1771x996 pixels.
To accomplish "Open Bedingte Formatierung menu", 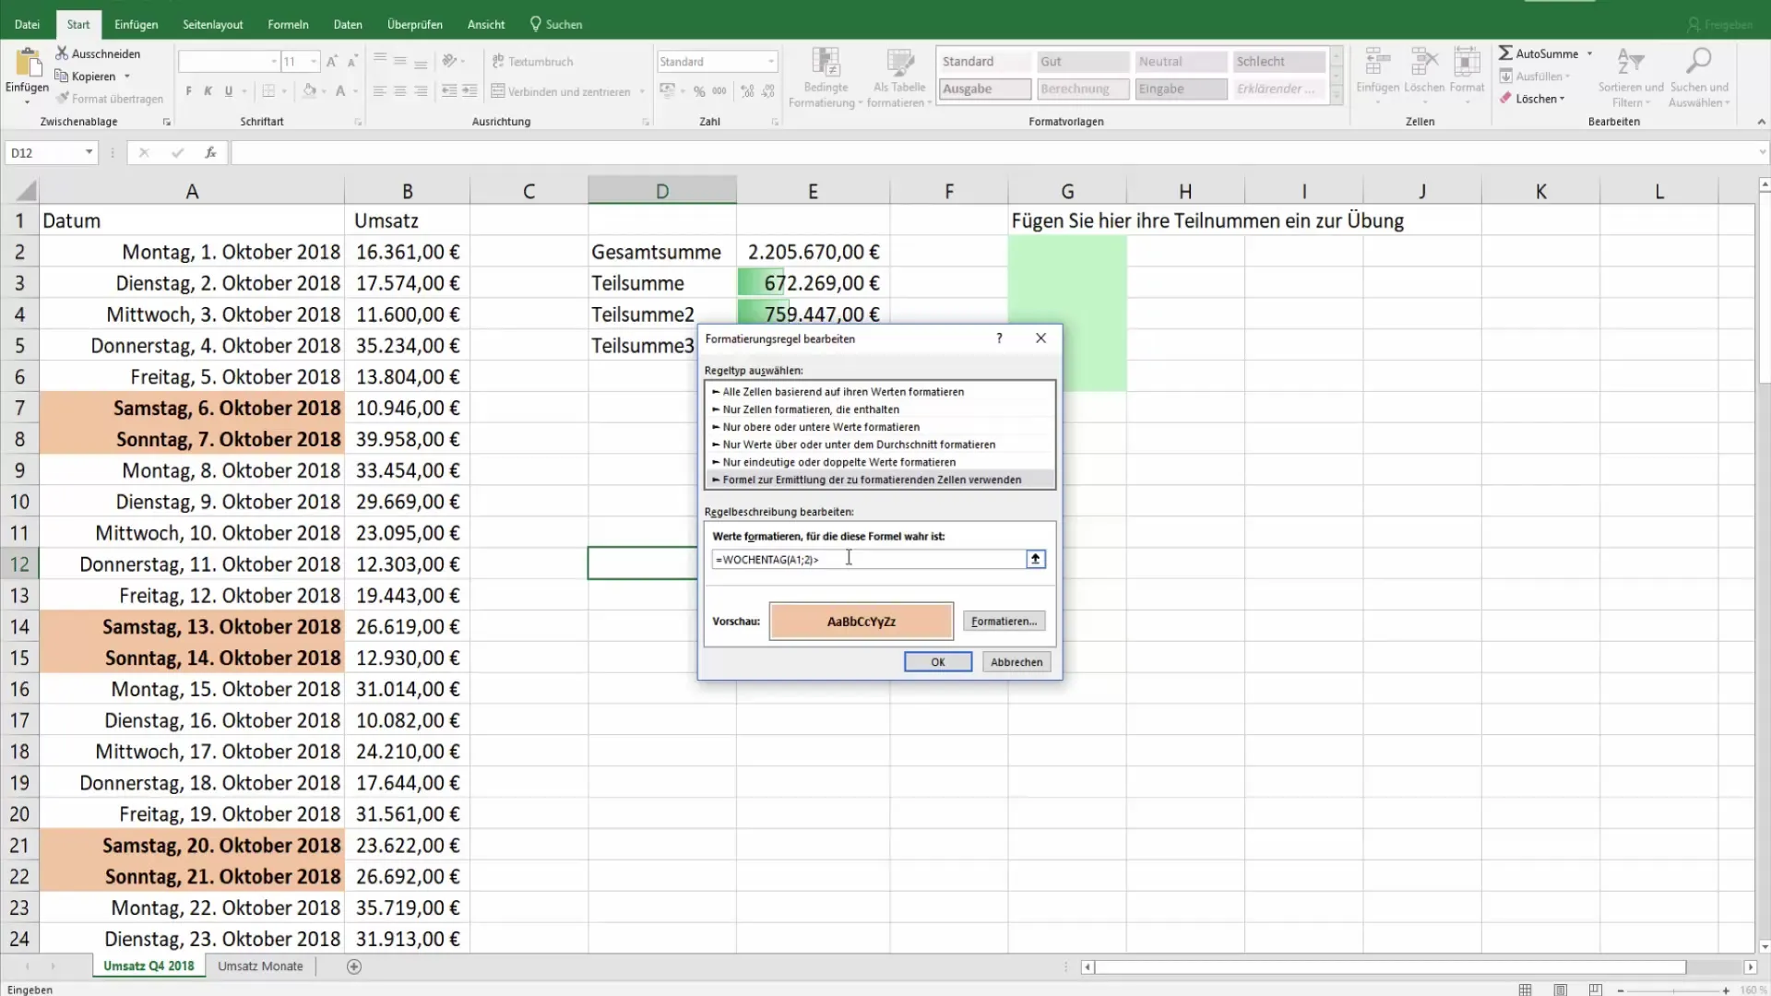I will [x=826, y=77].
